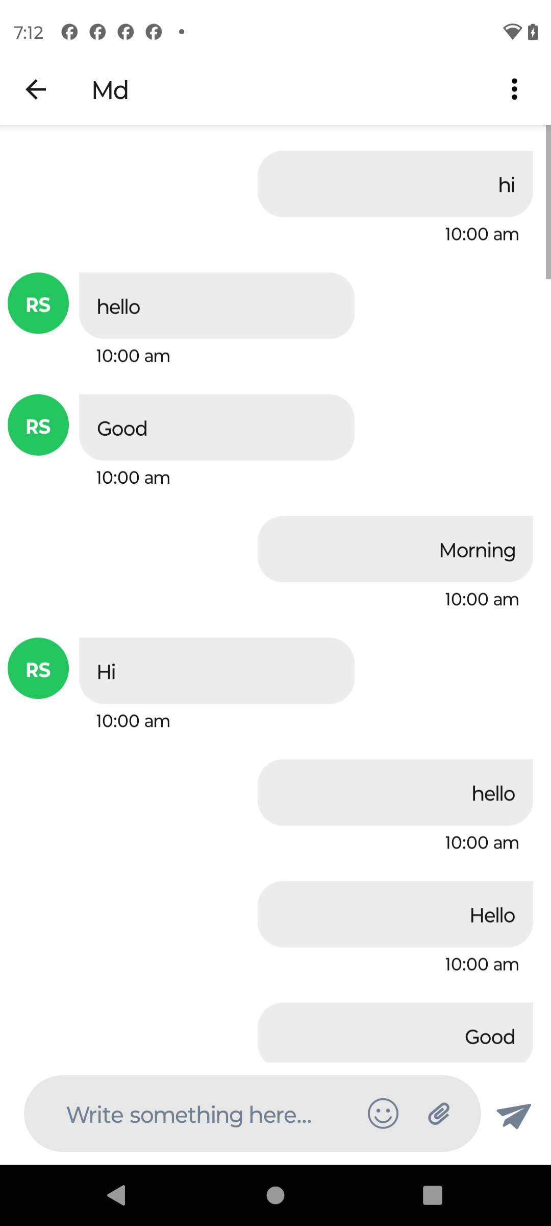Image resolution: width=551 pixels, height=1226 pixels.
Task: Click the chat scrollbar thumb
Action: click(x=548, y=202)
